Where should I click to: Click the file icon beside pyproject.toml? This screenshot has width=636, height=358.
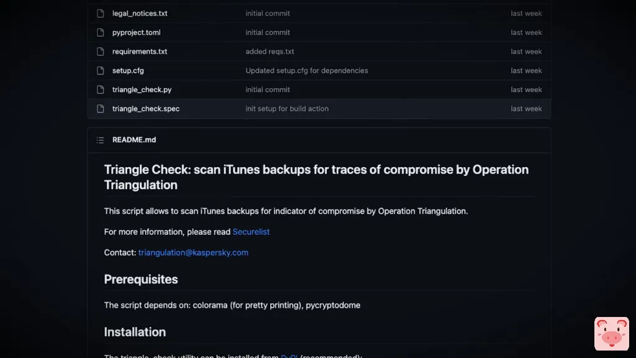pos(100,32)
